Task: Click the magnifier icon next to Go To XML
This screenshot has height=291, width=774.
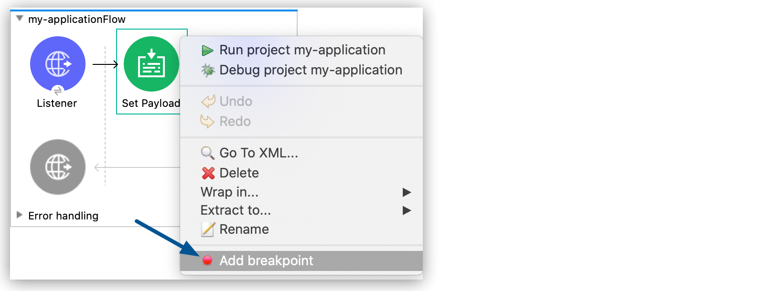Action: point(207,153)
